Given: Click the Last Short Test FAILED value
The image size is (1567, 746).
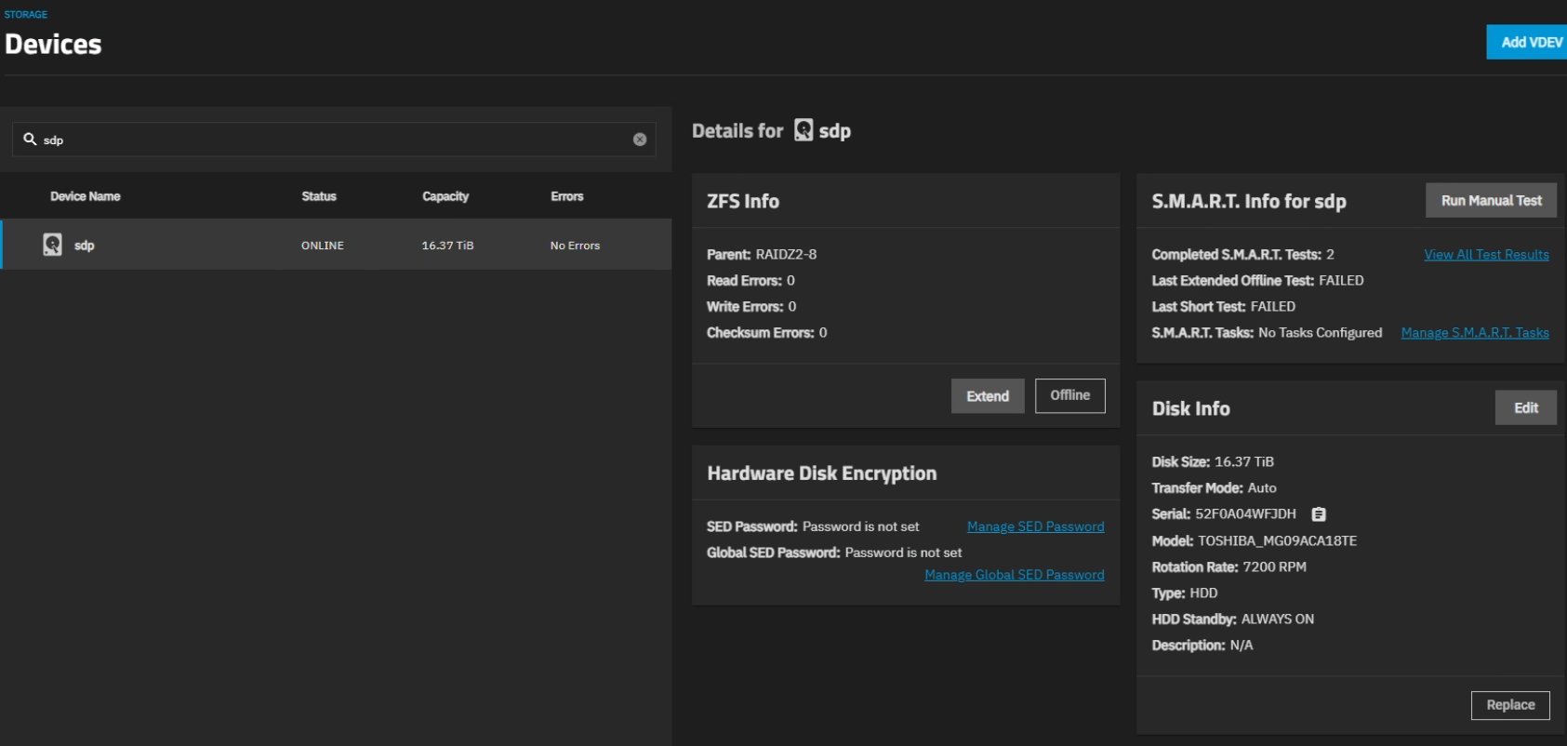Looking at the screenshot, I should (1273, 307).
